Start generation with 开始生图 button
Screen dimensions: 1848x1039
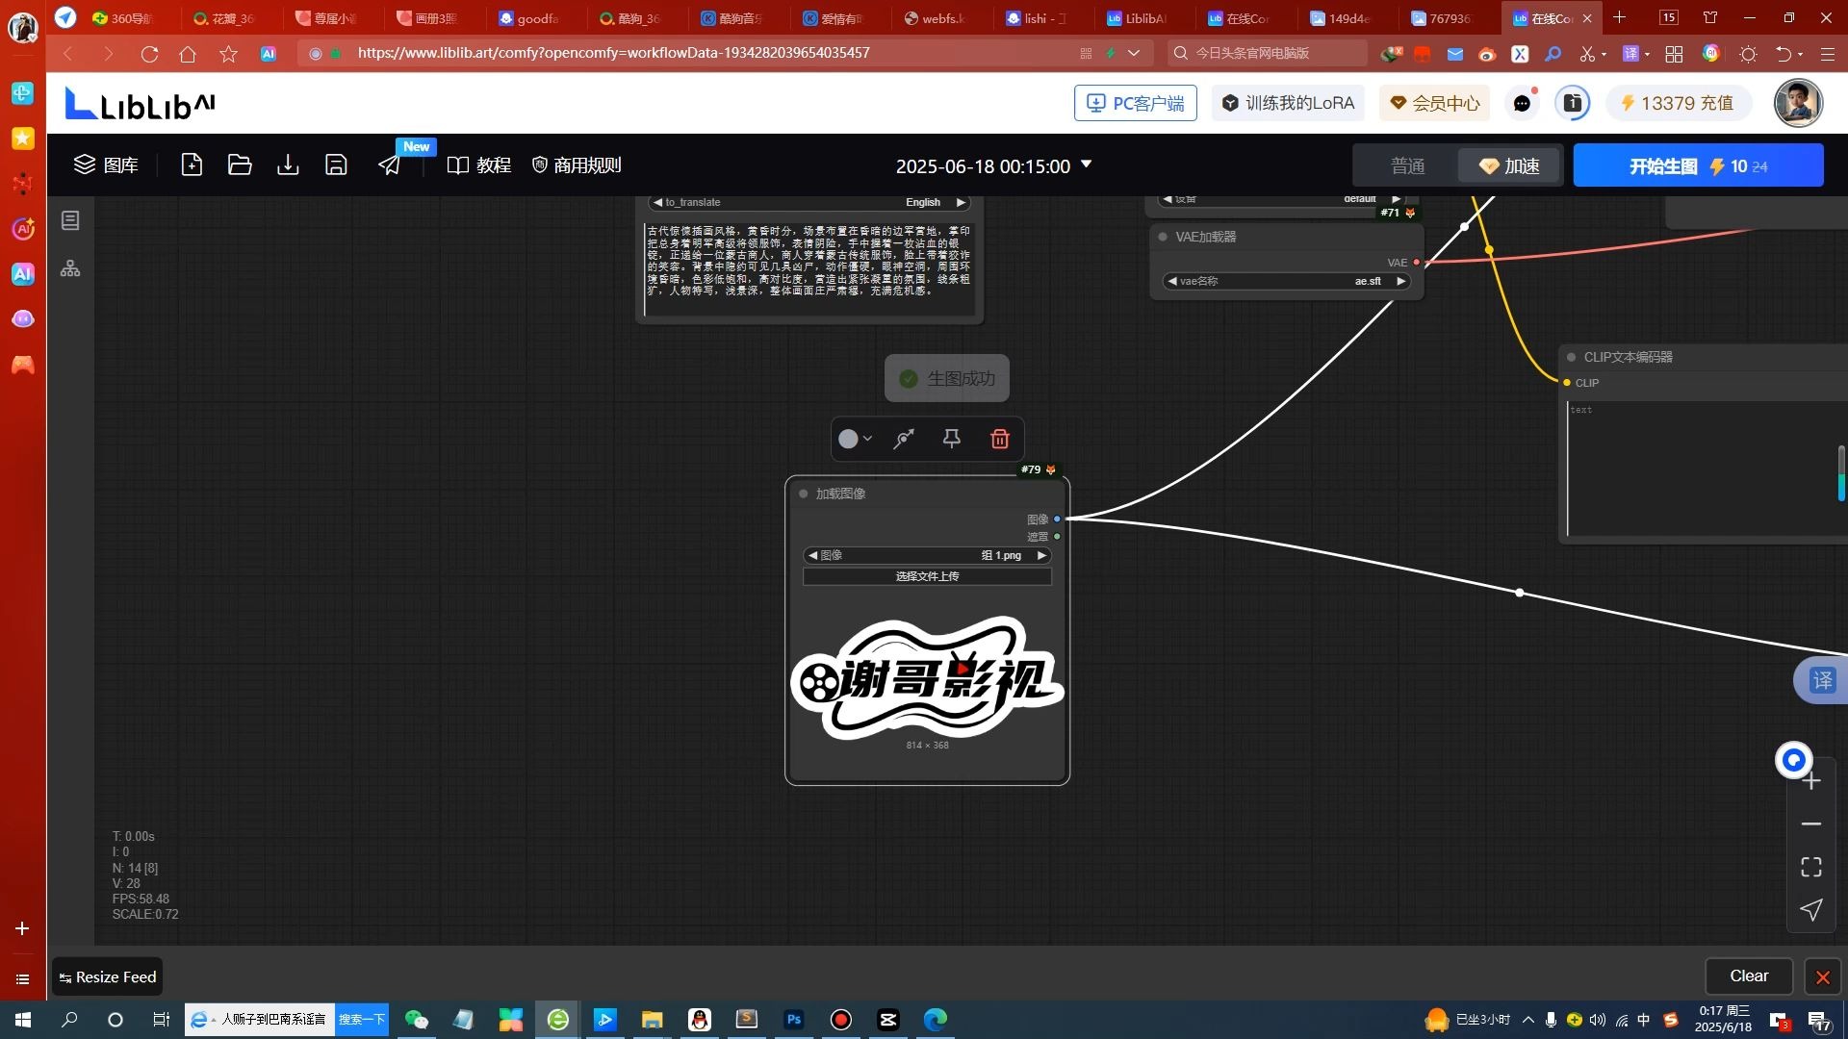pyautogui.click(x=1698, y=165)
